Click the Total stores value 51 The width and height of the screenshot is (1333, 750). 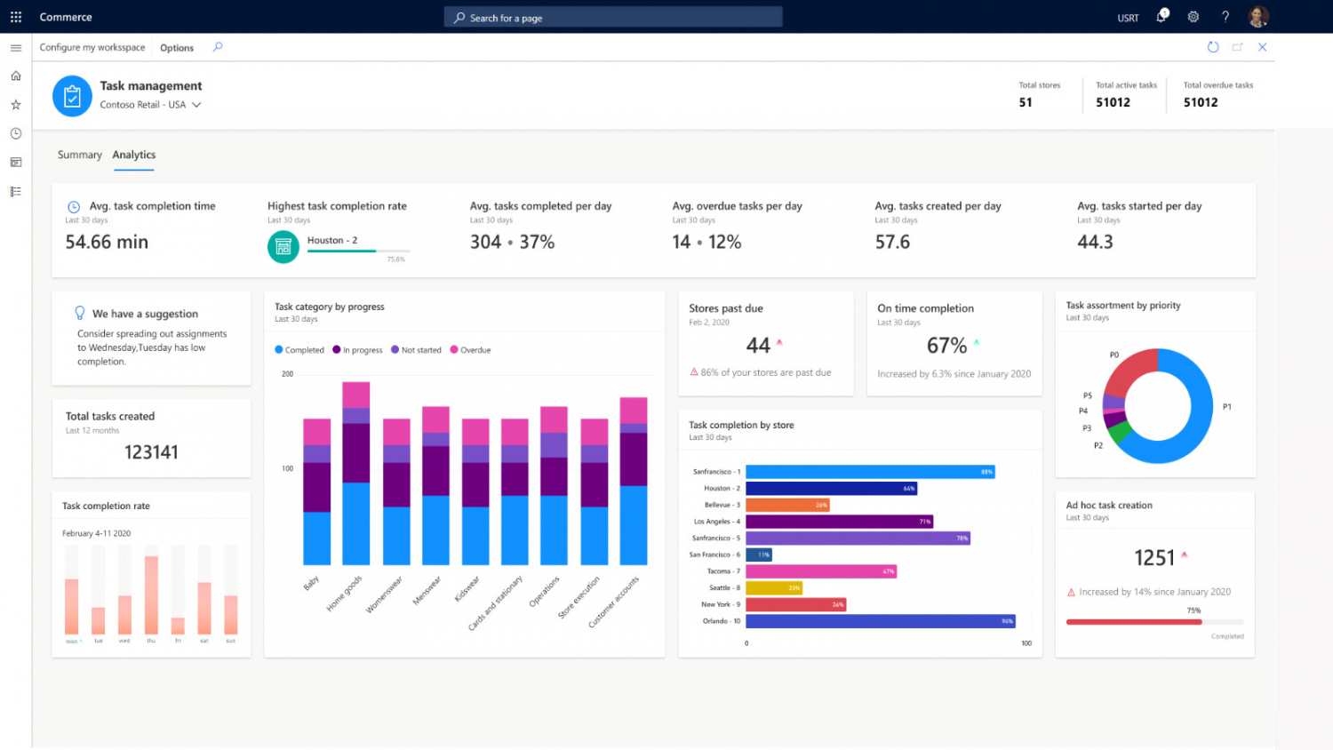point(1026,102)
